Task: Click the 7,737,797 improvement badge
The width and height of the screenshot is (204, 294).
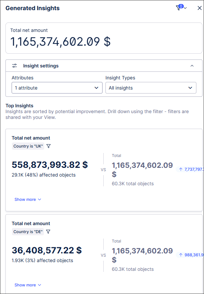Action: pos(190,170)
